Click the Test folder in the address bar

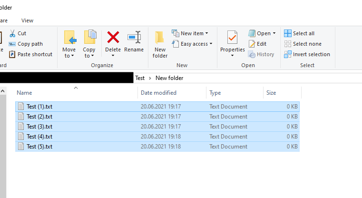tap(140, 78)
